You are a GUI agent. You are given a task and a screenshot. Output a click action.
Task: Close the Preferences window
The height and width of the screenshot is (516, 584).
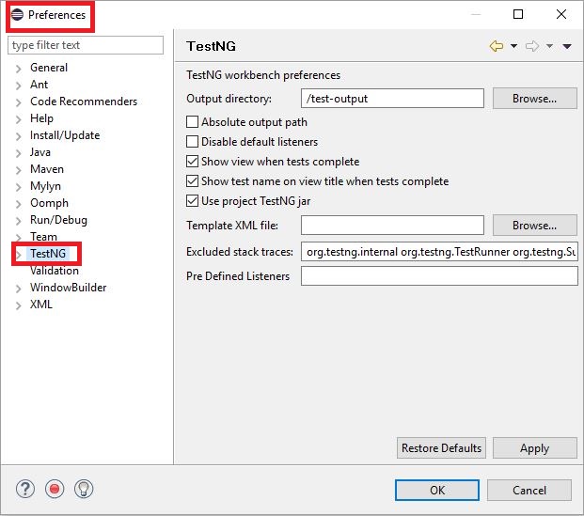click(x=561, y=14)
